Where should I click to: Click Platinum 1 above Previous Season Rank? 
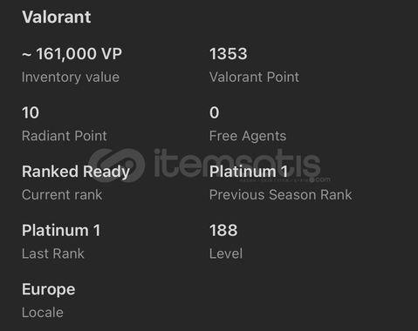tap(249, 172)
